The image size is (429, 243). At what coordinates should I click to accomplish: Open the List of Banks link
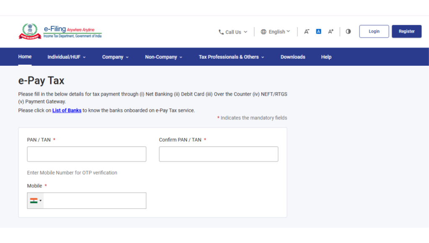coord(67,110)
